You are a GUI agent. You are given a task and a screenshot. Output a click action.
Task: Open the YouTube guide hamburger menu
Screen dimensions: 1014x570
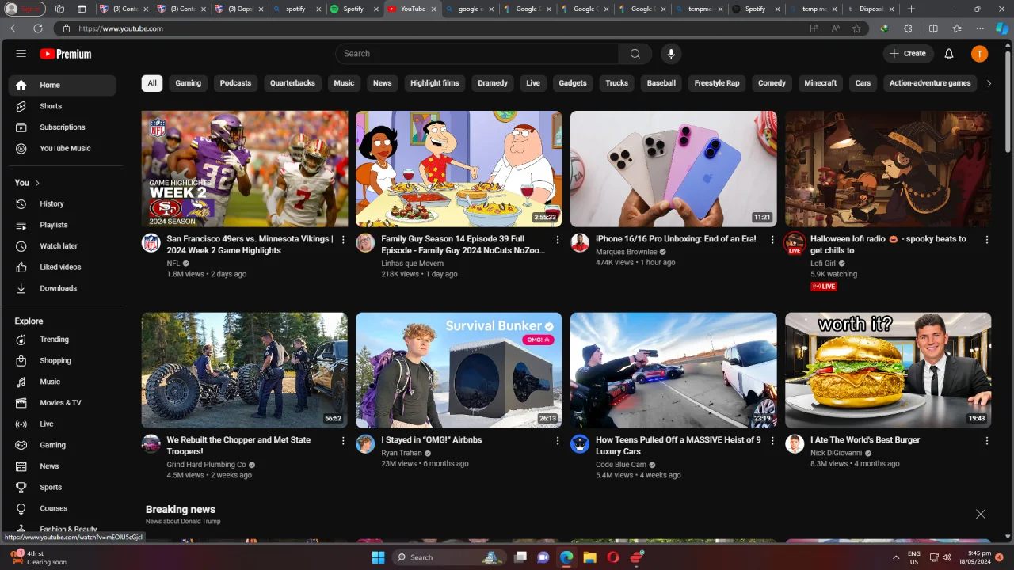pyautogui.click(x=21, y=54)
